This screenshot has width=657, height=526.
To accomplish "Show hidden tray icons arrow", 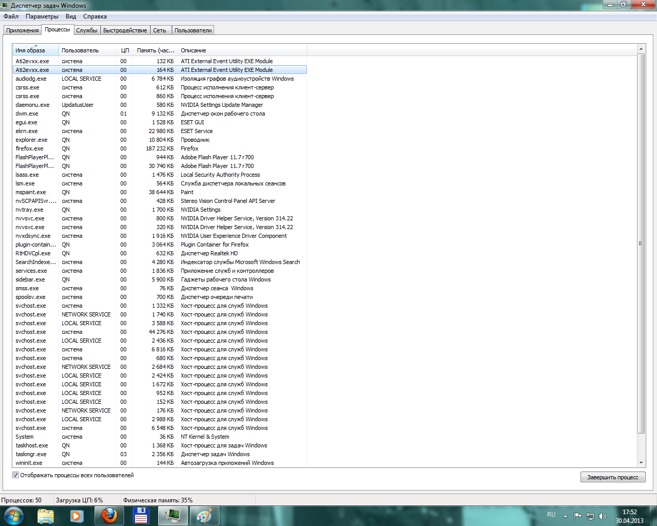I will tap(565, 516).
